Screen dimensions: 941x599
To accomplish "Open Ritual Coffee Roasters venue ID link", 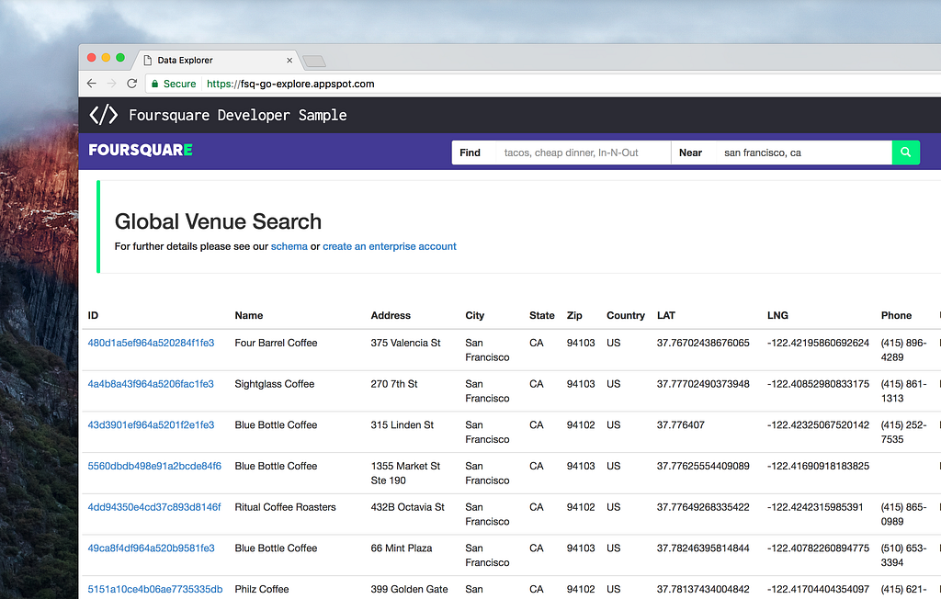I will click(x=153, y=507).
